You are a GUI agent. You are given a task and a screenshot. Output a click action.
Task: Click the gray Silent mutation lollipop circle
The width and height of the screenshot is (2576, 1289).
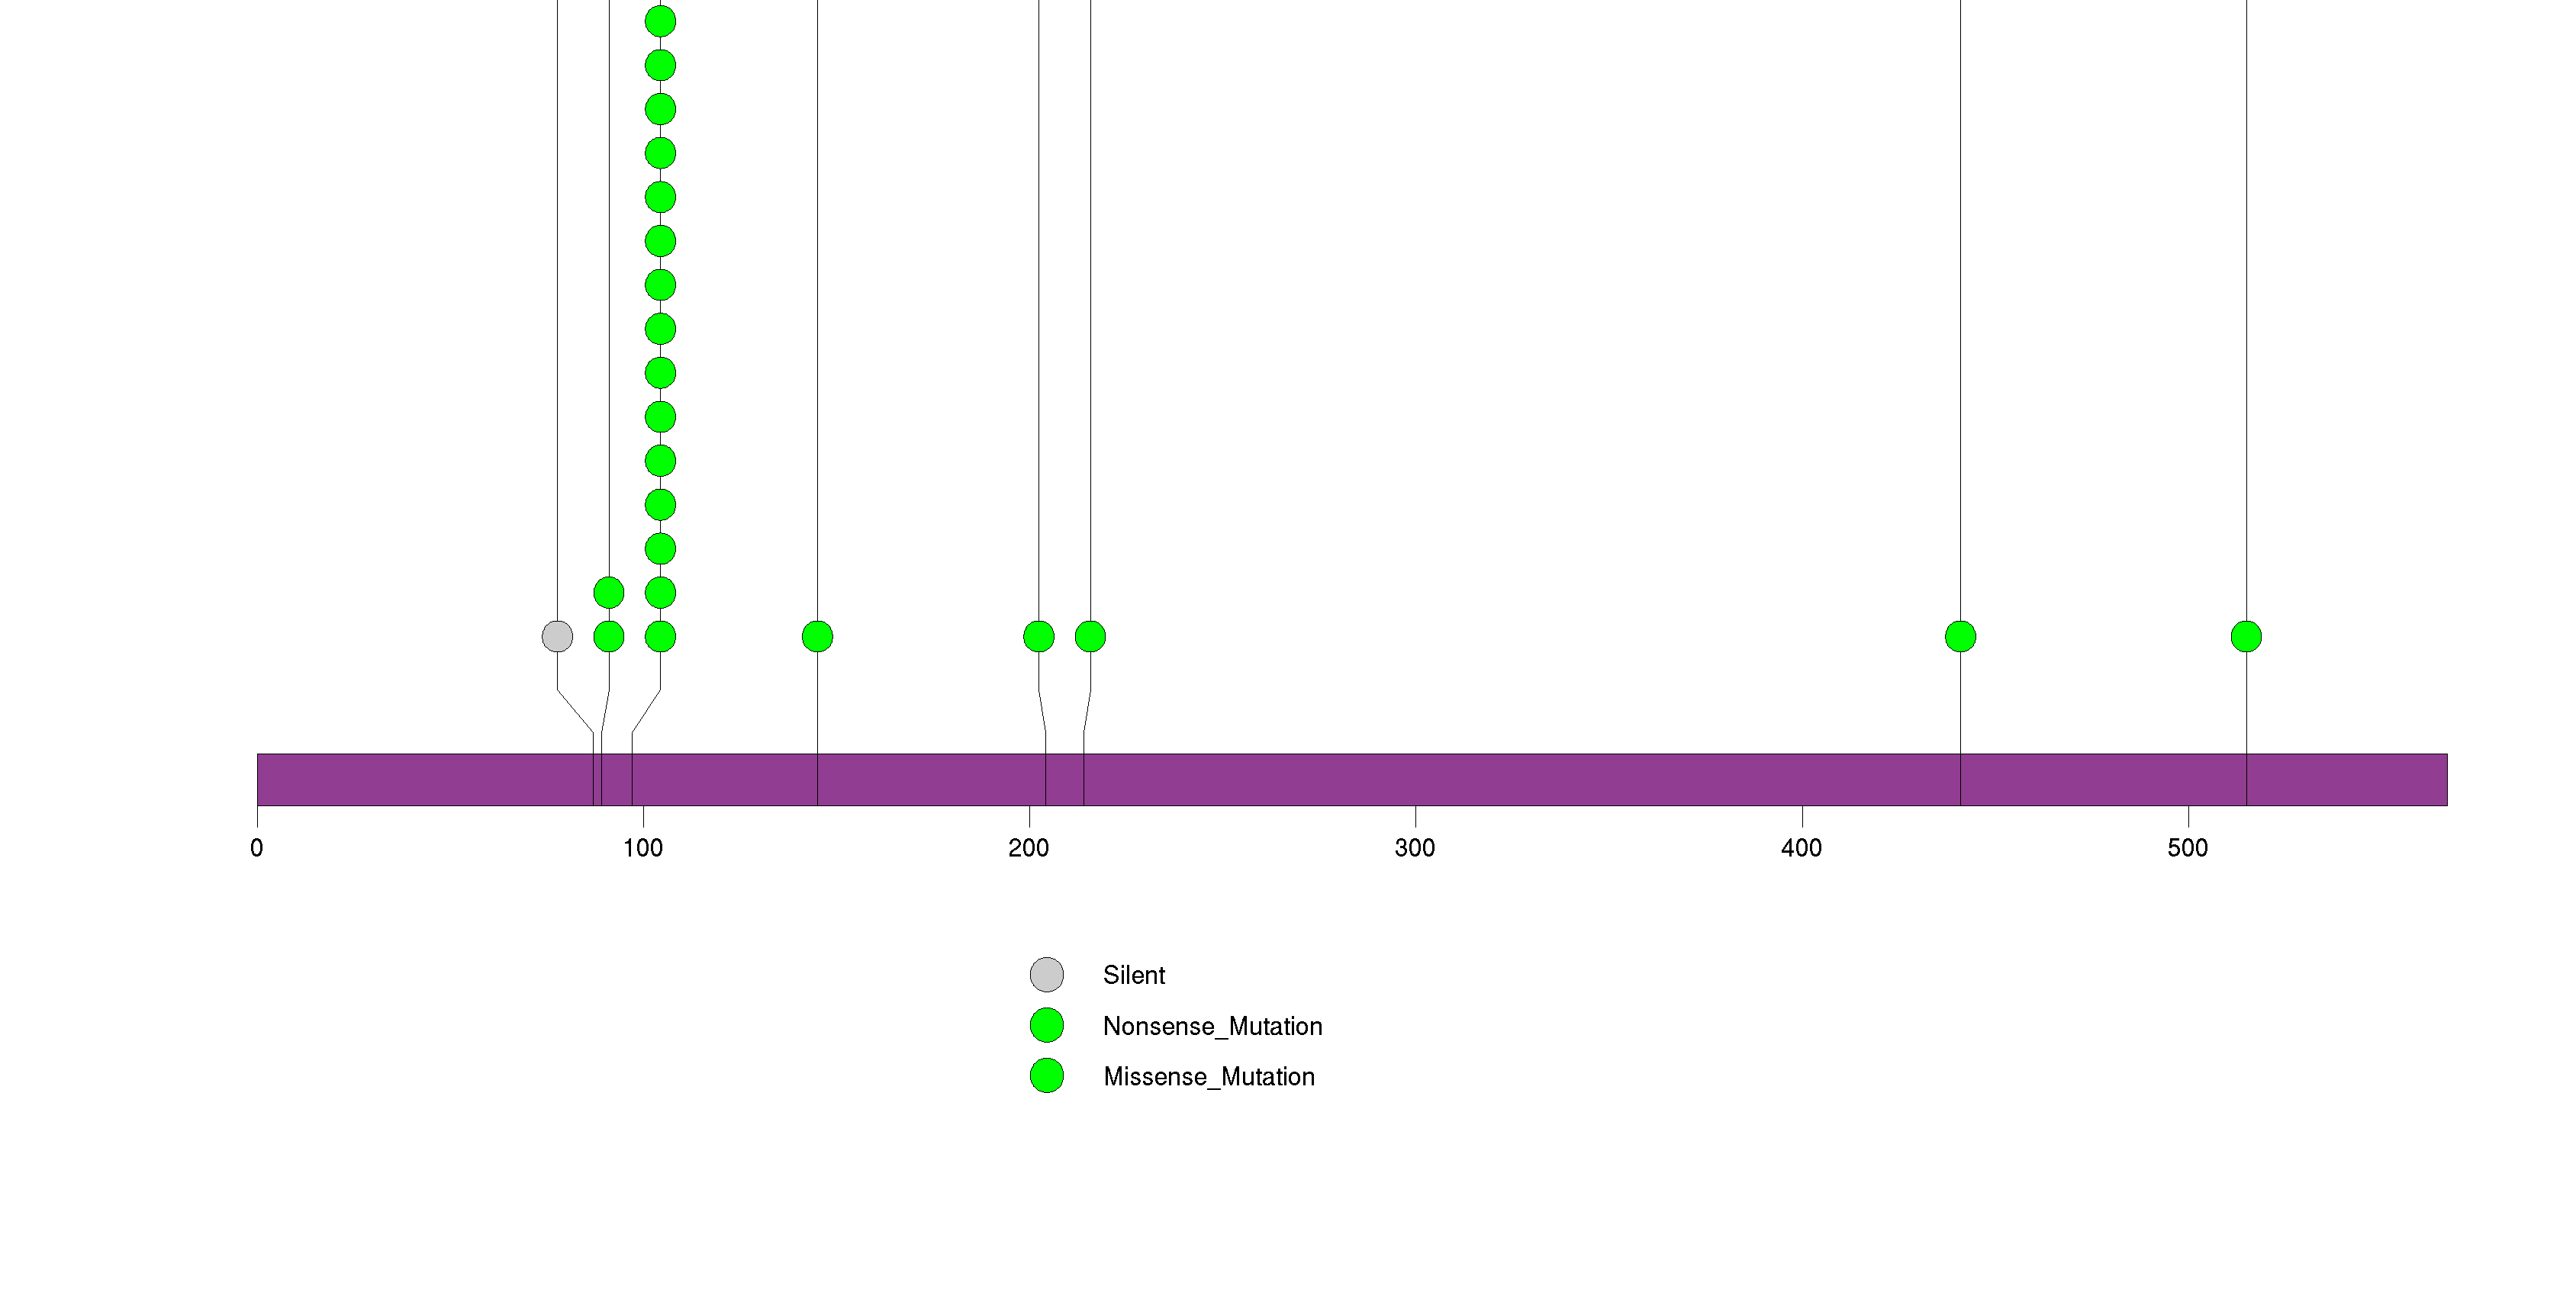[557, 637]
